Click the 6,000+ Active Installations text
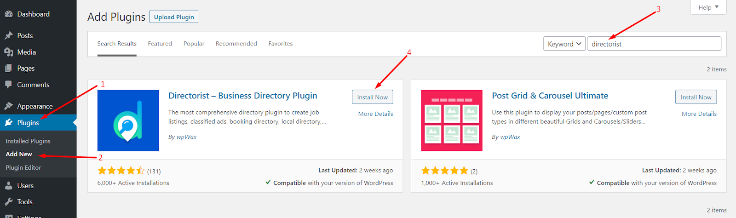The width and height of the screenshot is (736, 218). pos(133,183)
